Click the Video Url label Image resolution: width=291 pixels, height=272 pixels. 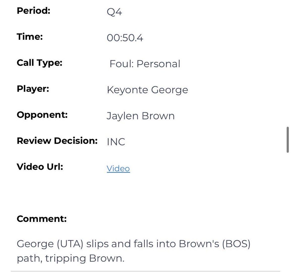pyautogui.click(x=40, y=167)
